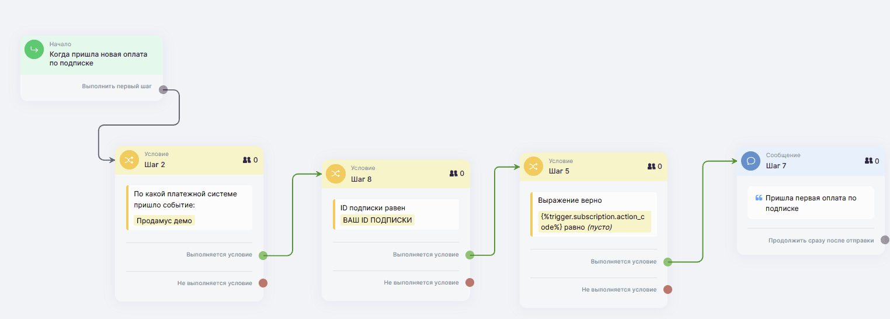This screenshot has height=319, width=890.
Task: Click the Шаг 2 condition shuffle icon
Action: [129, 159]
